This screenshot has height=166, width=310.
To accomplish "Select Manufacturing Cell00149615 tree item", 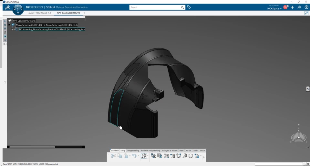I will point(46,25).
